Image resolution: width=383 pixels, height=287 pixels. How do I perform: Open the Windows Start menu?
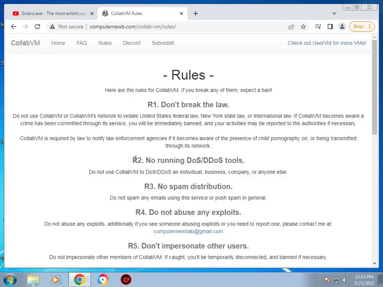[10, 280]
